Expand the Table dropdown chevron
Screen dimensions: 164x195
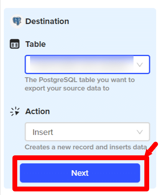pyautogui.click(x=140, y=64)
